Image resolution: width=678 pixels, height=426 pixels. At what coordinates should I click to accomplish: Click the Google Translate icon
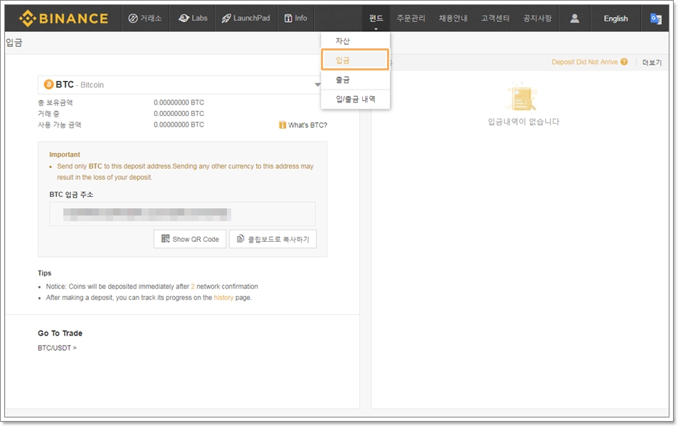click(x=655, y=18)
